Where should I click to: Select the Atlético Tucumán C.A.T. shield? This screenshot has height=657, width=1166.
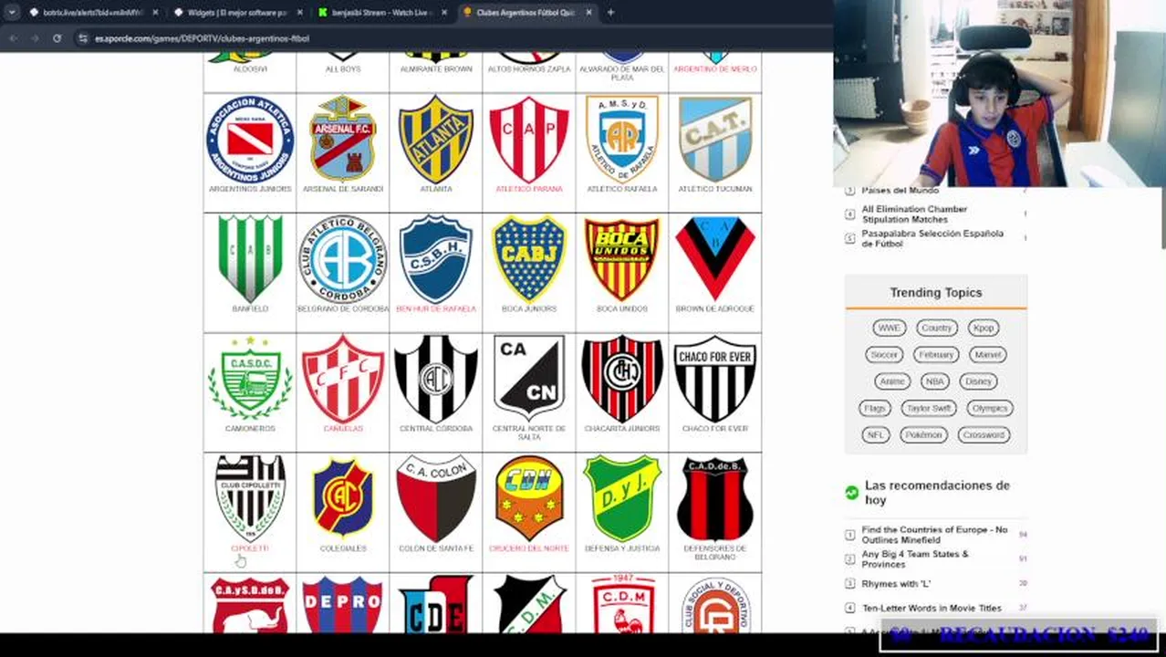[x=715, y=140]
